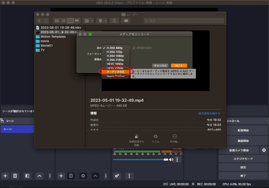Go back in Finder window

(x=39, y=21)
